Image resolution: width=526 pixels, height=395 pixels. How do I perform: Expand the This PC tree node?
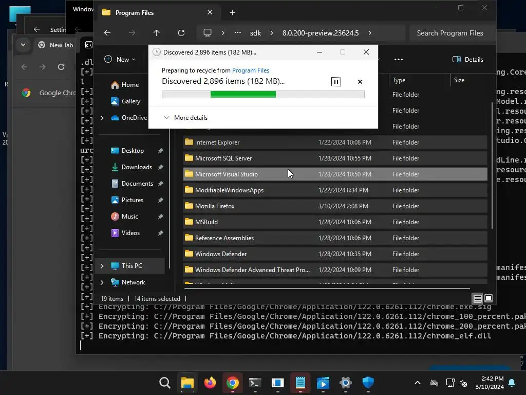[x=102, y=266]
